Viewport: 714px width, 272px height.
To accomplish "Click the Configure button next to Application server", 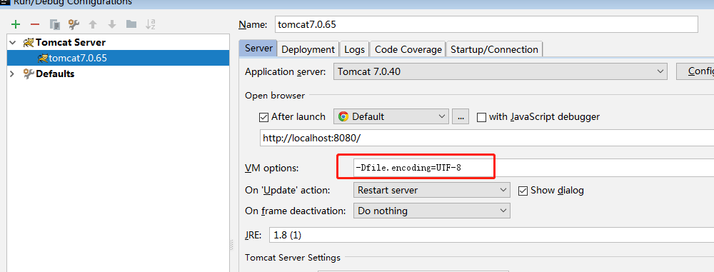I will (x=695, y=71).
